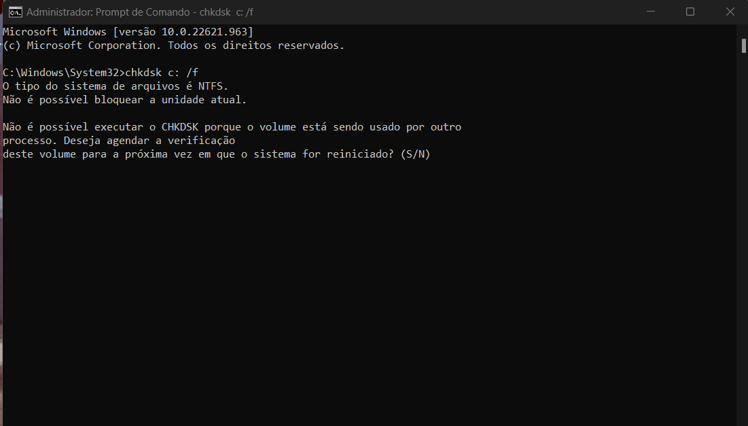The width and height of the screenshot is (748, 426).
Task: Click the Microsoft Corporation copyright line
Action: pyautogui.click(x=174, y=46)
